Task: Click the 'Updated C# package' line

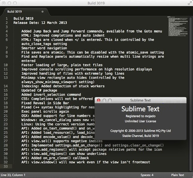Action: coord(39,91)
